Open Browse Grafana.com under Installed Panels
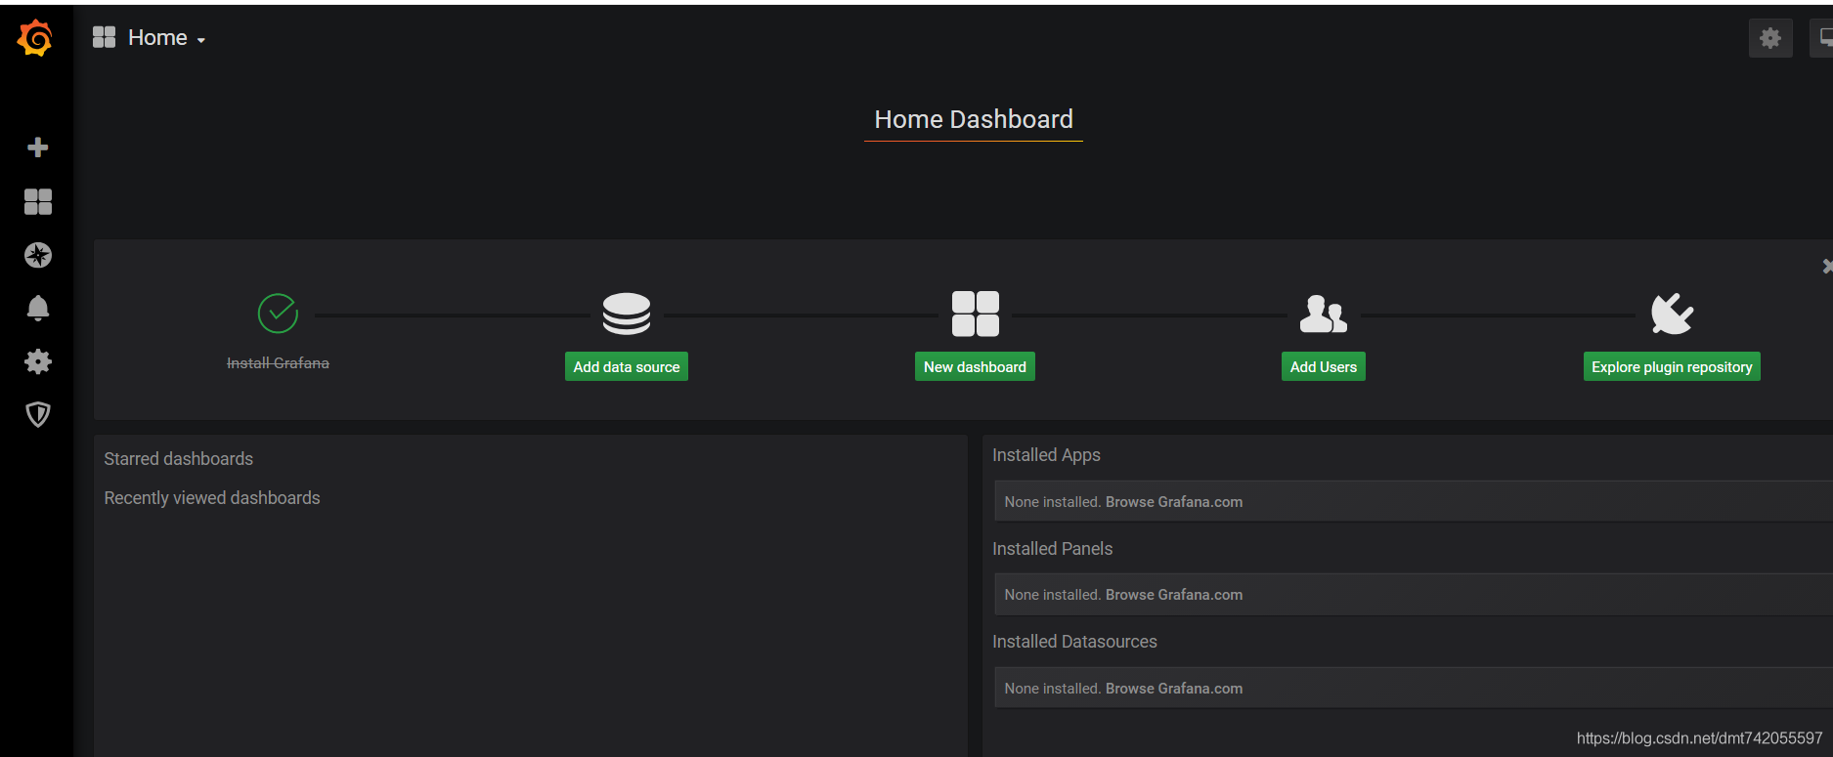The width and height of the screenshot is (1833, 757). [x=1174, y=595]
